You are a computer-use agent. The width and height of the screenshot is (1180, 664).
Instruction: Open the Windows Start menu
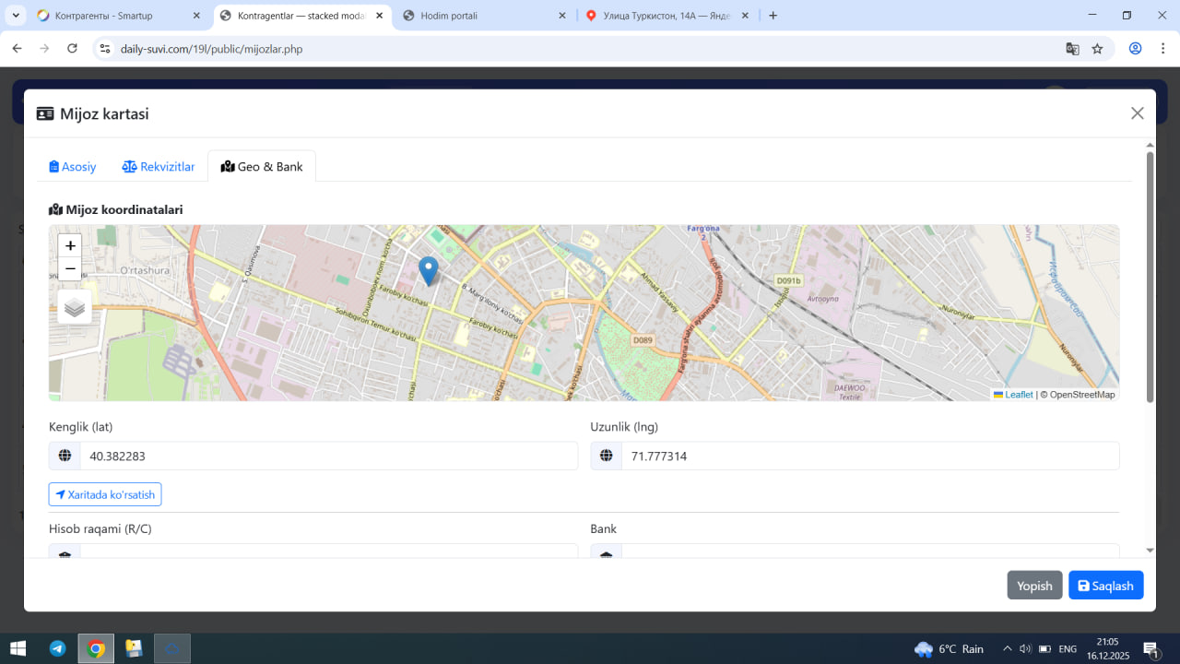pos(18,648)
